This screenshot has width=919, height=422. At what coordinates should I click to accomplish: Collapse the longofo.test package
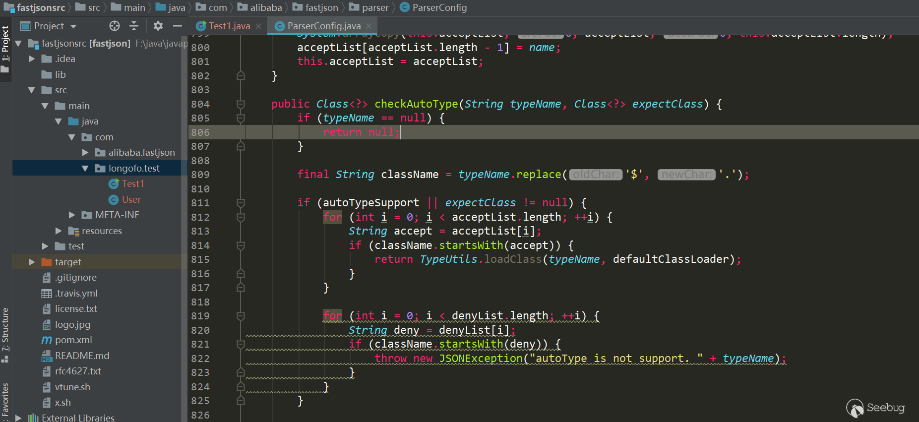tap(85, 169)
